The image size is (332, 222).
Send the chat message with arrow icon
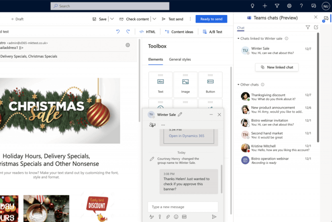[x=214, y=217]
